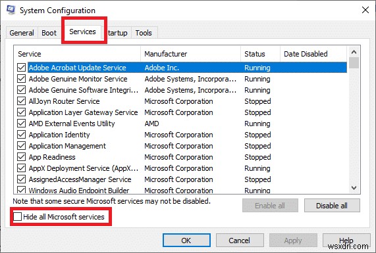Uncheck AppX Deployment Service checkbox
This screenshot has height=253, width=376.
coord(21,168)
